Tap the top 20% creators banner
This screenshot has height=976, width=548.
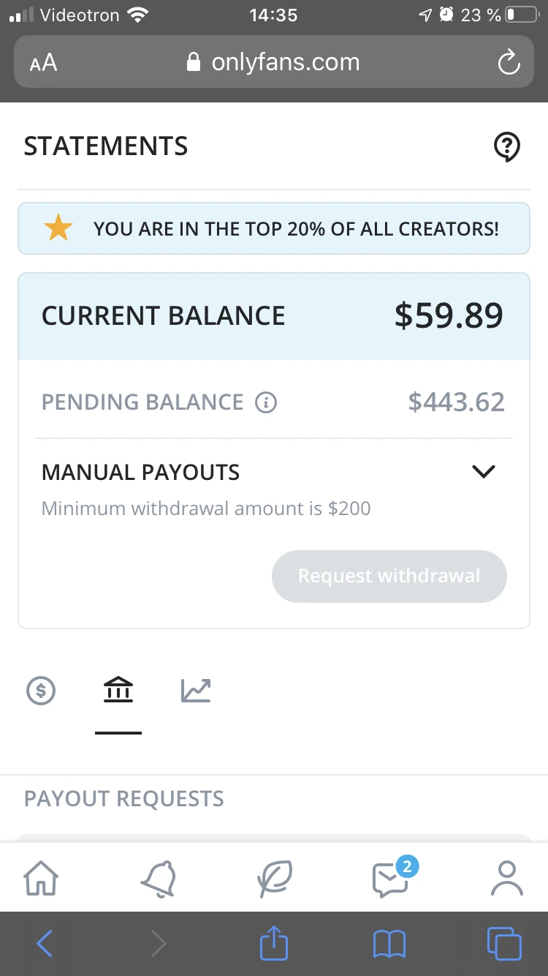point(274,229)
